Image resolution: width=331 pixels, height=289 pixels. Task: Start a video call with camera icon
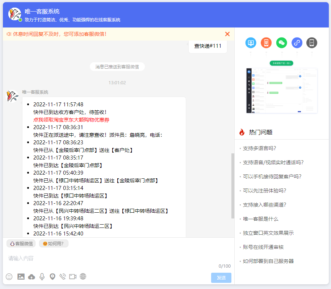pyautogui.click(x=73, y=277)
